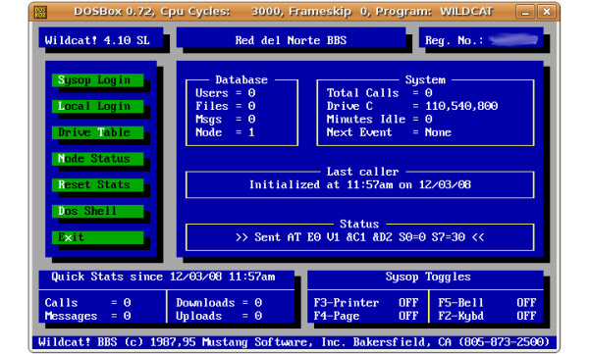Close the DOSBox window
This screenshot has height=354, width=589.
[x=546, y=12]
